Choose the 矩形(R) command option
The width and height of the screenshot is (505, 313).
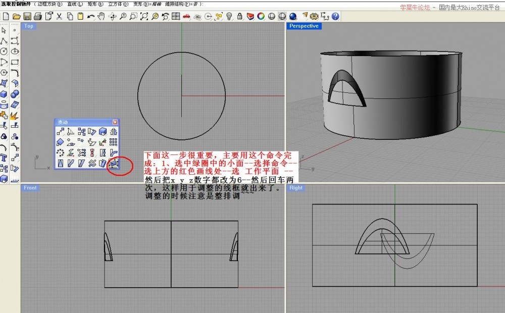click(x=95, y=4)
